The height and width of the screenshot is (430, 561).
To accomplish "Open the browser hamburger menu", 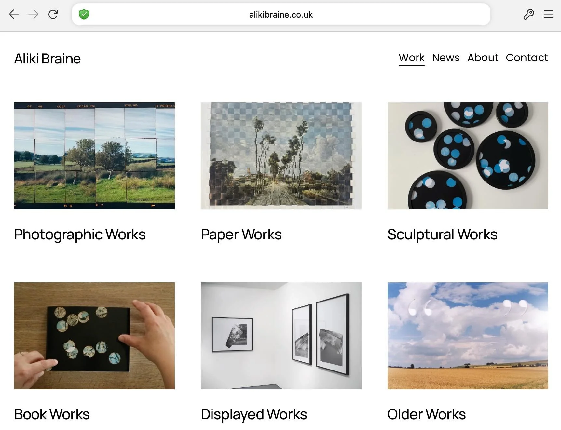I will 548,14.
